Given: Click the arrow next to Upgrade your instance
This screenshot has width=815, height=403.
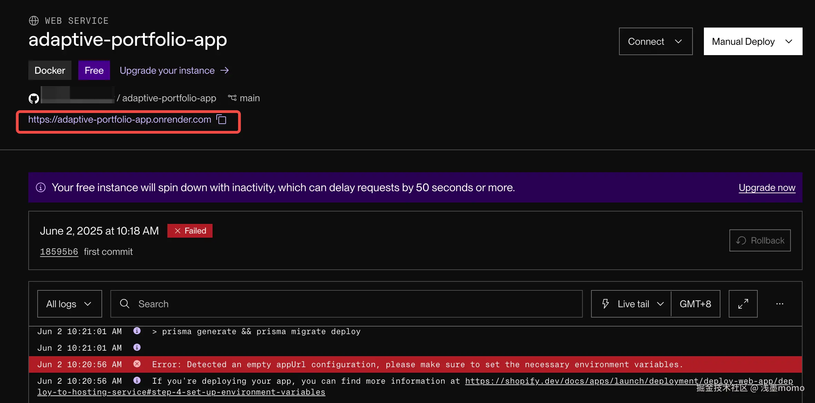Looking at the screenshot, I should 225,70.
